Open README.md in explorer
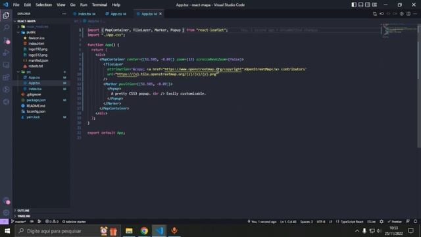Screen dimensions: 421x237 coord(36,105)
